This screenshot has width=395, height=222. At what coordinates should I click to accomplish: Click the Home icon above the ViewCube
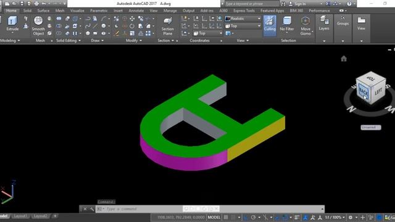coord(344,59)
